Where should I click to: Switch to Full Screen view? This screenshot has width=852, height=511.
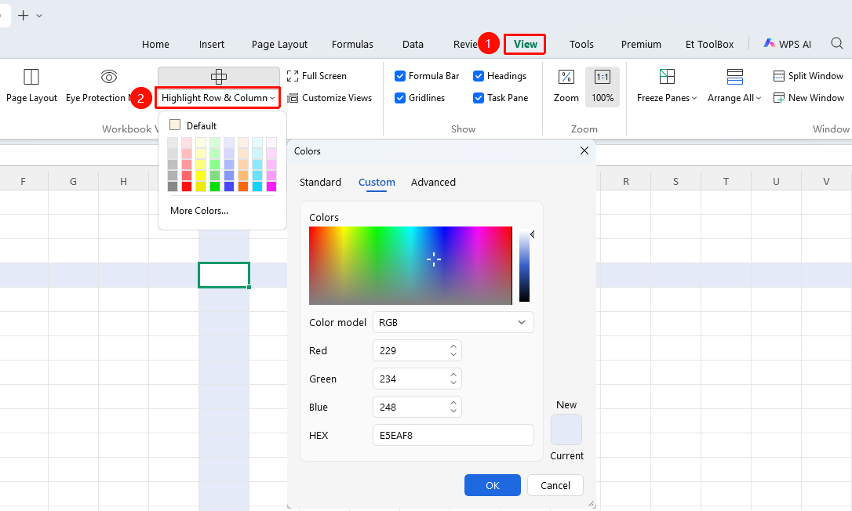click(x=317, y=76)
